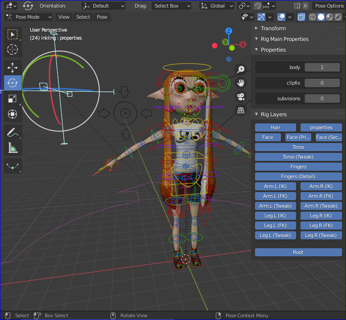Expand the Transform panel
Viewport: 346px width, 320px height.
(273, 28)
